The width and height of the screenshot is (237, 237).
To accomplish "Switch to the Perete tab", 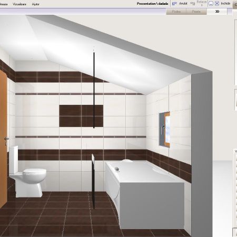I will click(196, 12).
